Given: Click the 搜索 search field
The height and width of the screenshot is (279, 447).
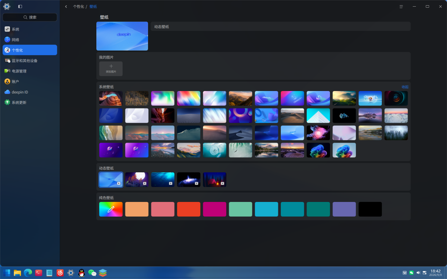Looking at the screenshot, I should [x=30, y=17].
